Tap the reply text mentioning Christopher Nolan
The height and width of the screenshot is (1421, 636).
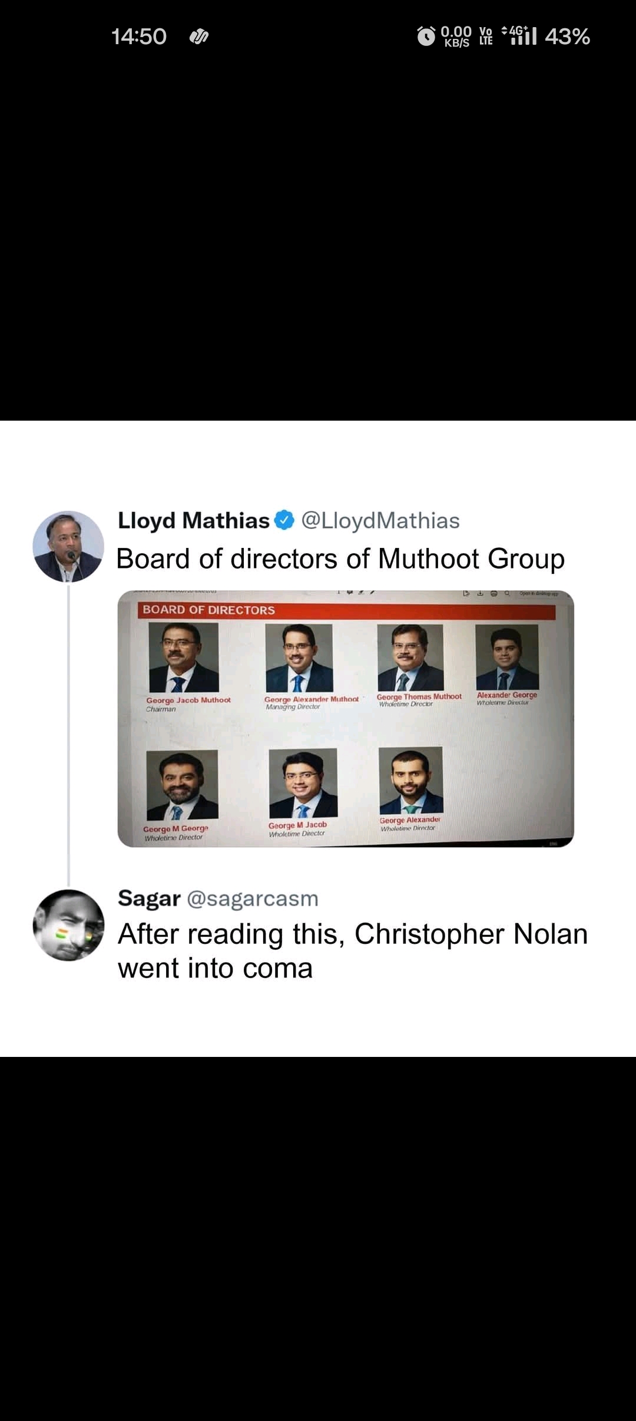[x=352, y=950]
